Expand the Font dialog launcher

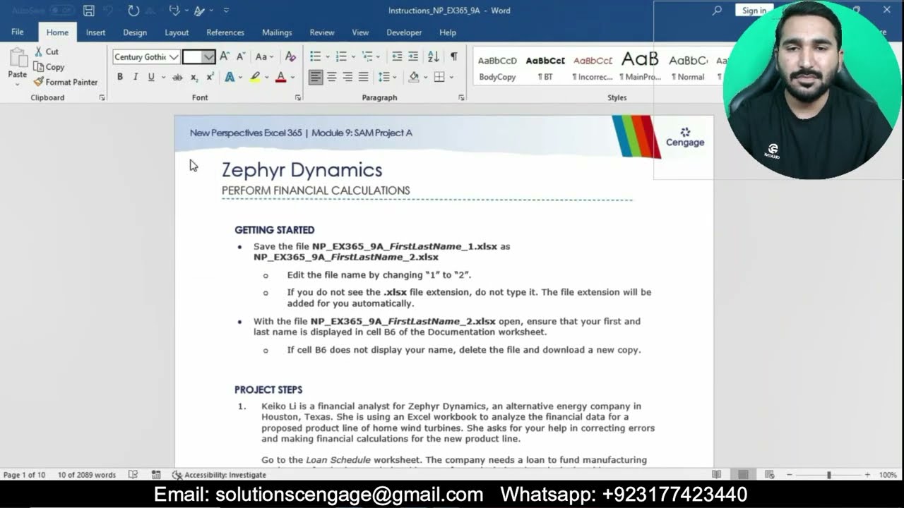pos(297,97)
